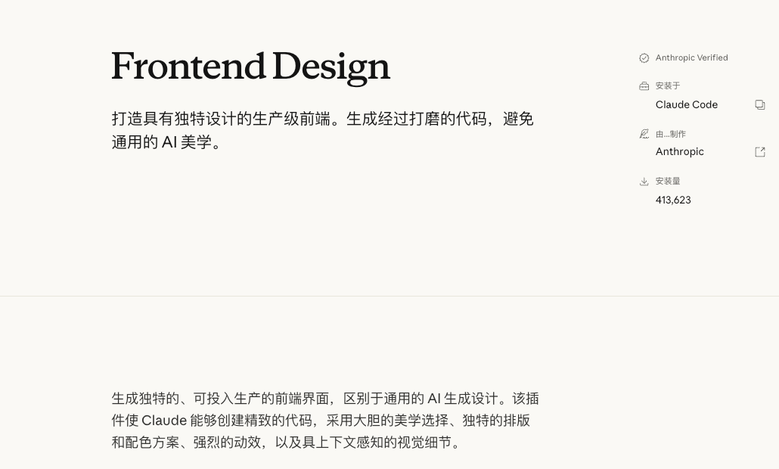Click the Anthropic Verified label
Image resolution: width=779 pixels, height=469 pixels.
click(x=691, y=58)
